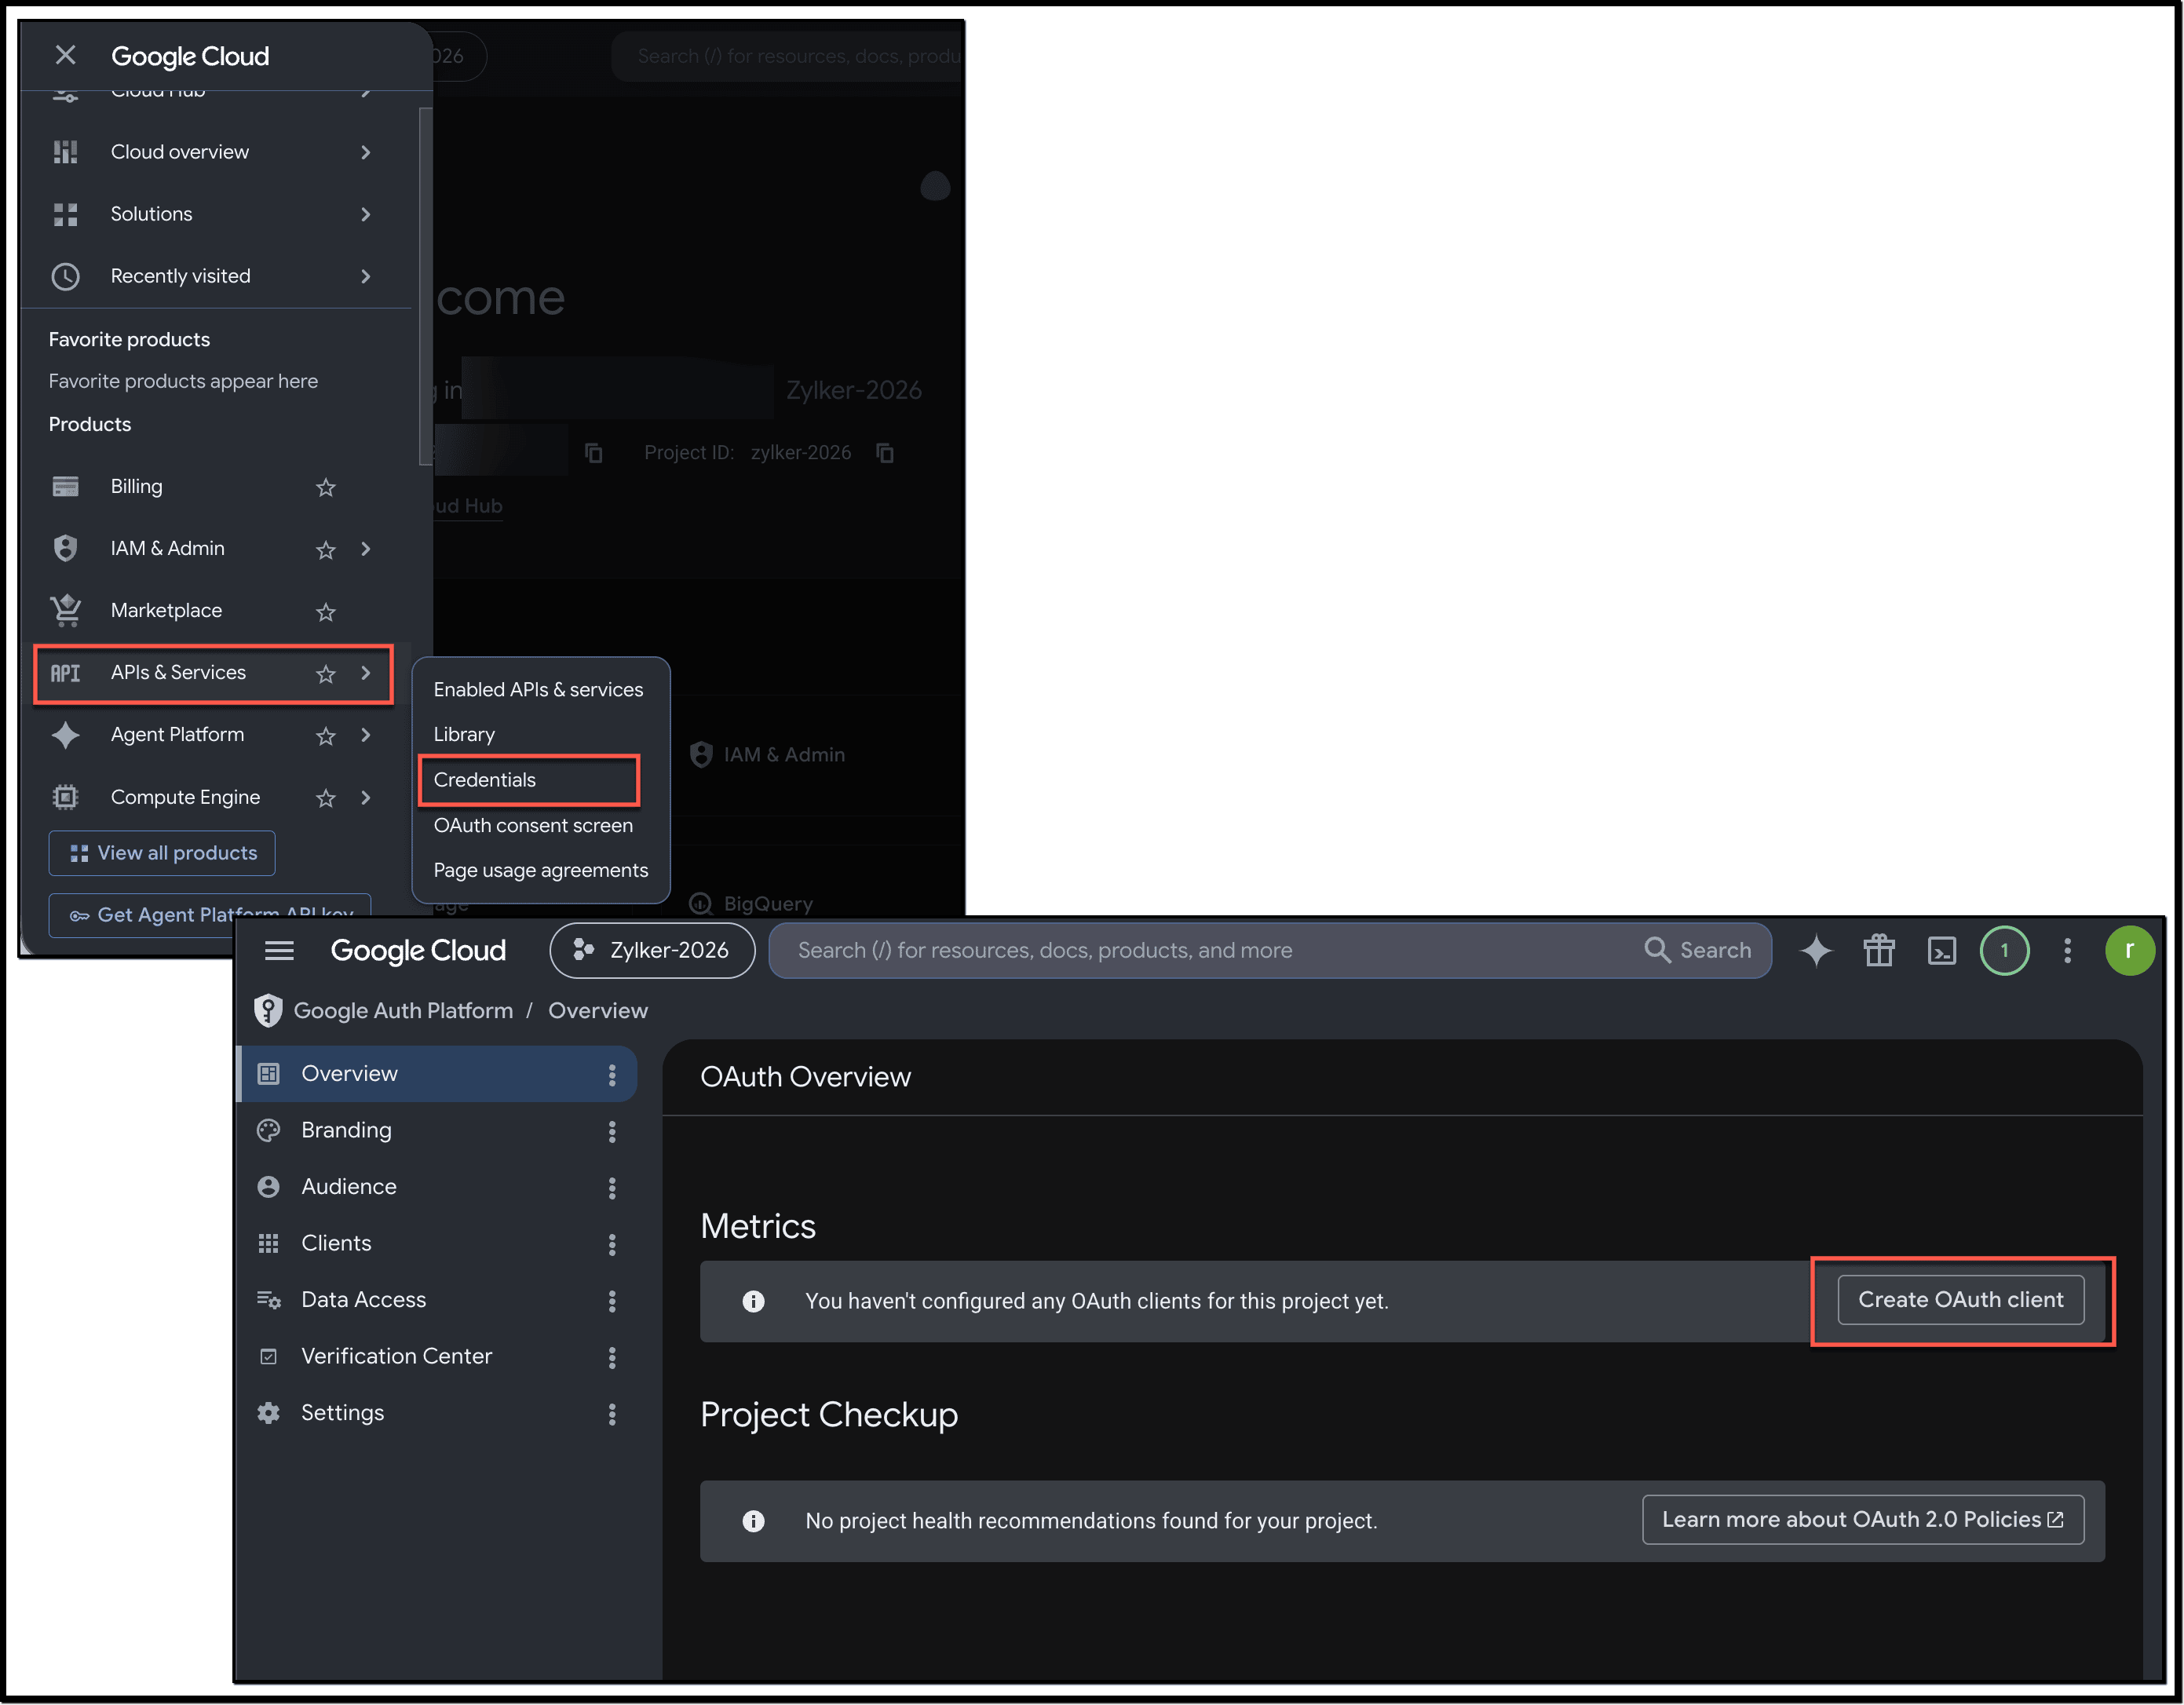Open the Clients item's three-dot options
The height and width of the screenshot is (1705, 2184).
click(x=612, y=1245)
